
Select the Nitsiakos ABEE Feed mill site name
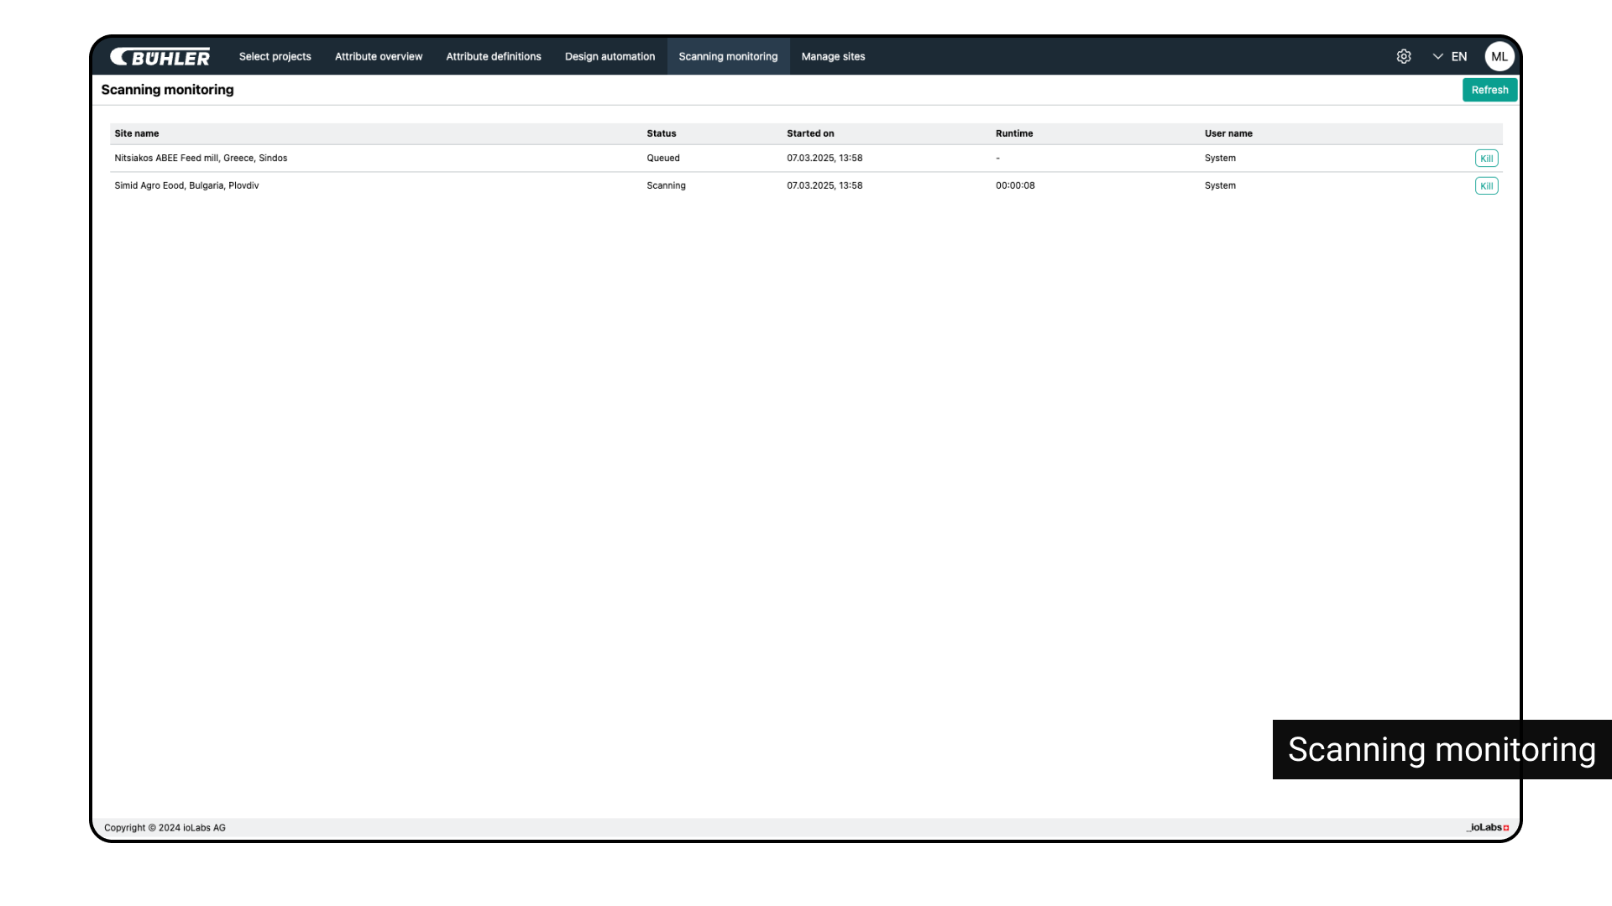point(201,158)
